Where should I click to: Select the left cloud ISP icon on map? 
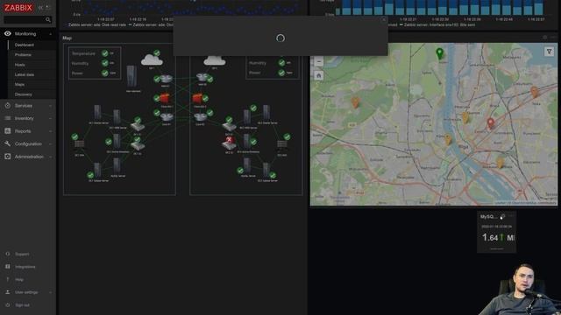click(152, 59)
